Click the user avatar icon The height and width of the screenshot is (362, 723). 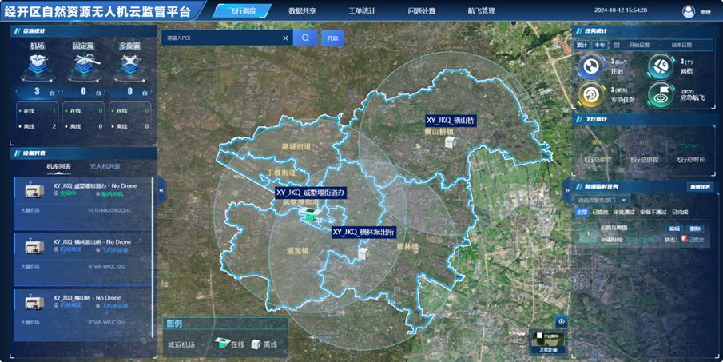[689, 11]
